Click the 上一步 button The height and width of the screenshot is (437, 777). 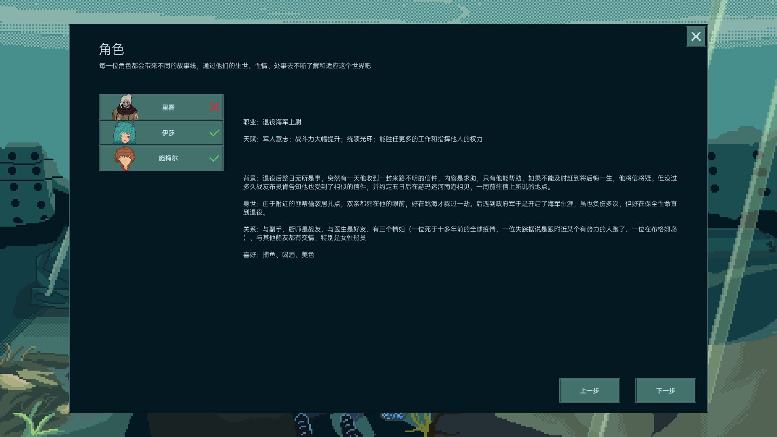pos(589,390)
